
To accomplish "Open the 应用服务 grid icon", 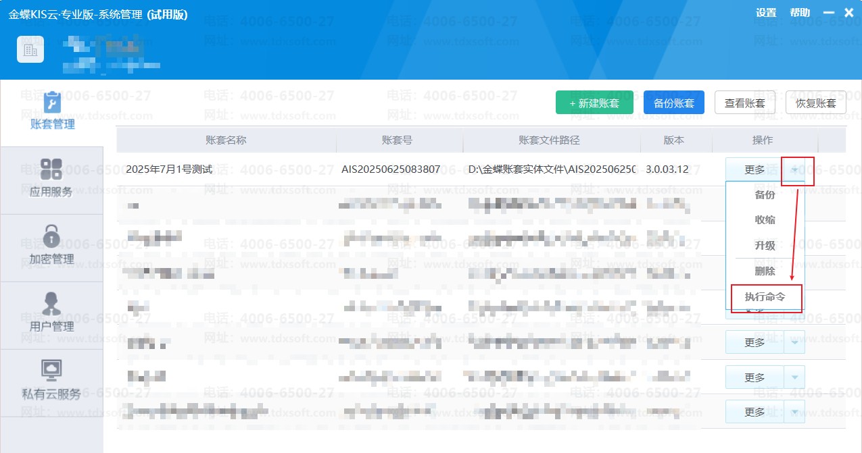I will (51, 169).
